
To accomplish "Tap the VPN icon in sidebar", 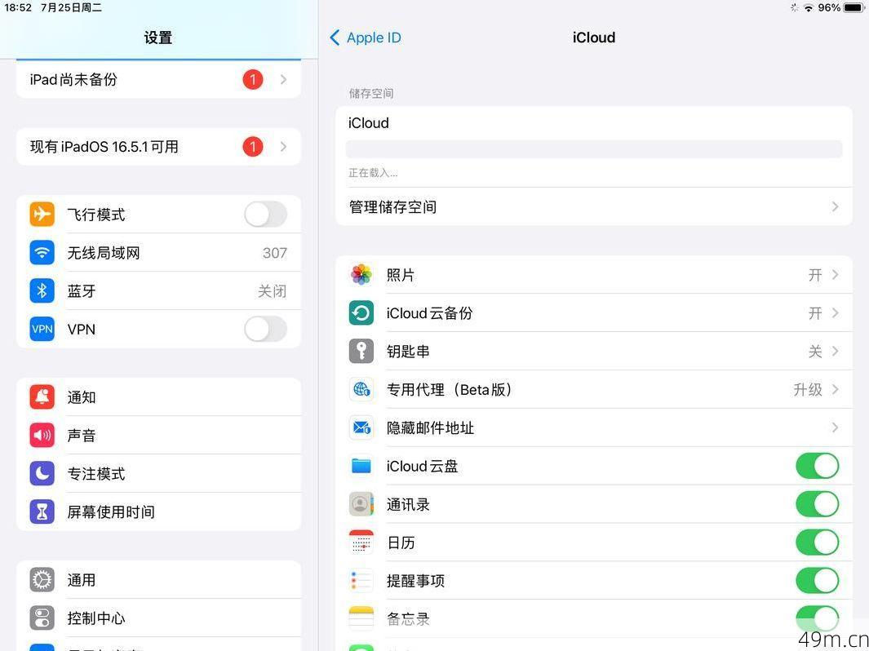I will [x=42, y=329].
